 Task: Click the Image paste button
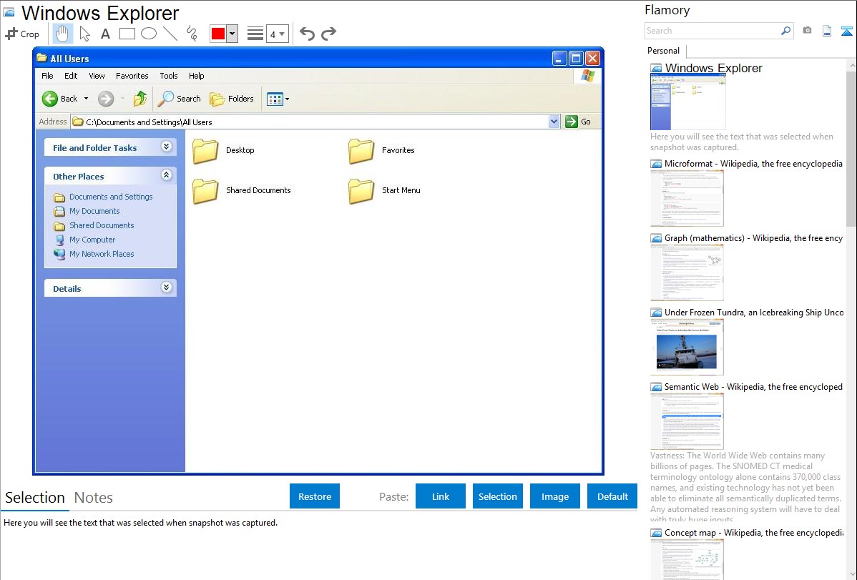click(x=555, y=496)
